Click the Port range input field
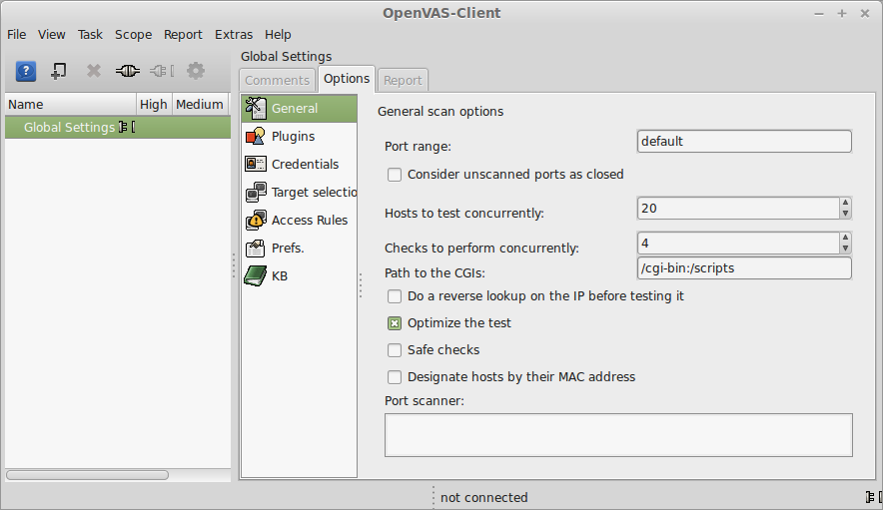The width and height of the screenshot is (883, 510). (744, 142)
